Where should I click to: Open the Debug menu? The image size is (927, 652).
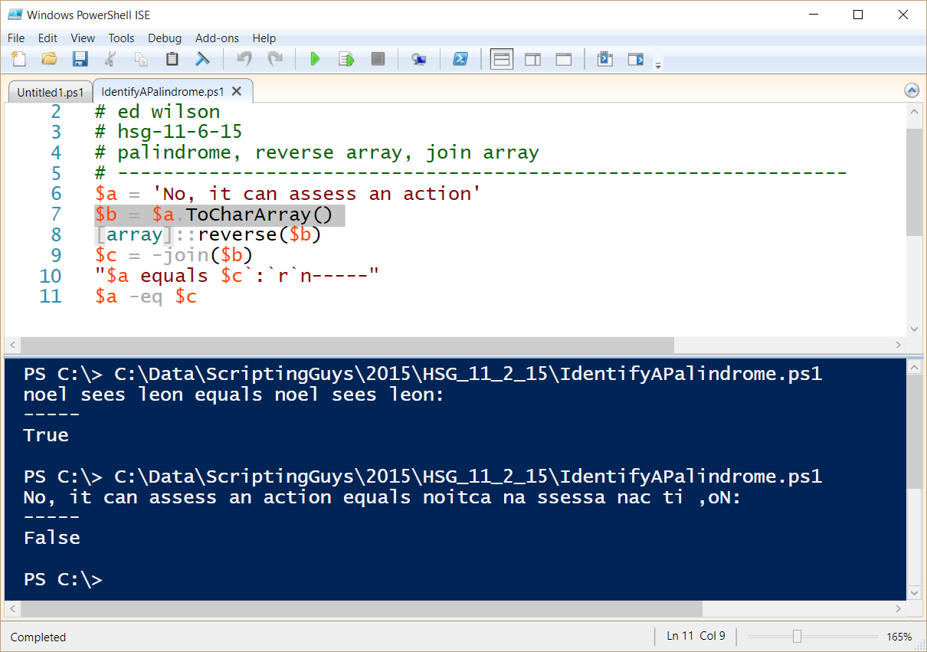tap(165, 38)
